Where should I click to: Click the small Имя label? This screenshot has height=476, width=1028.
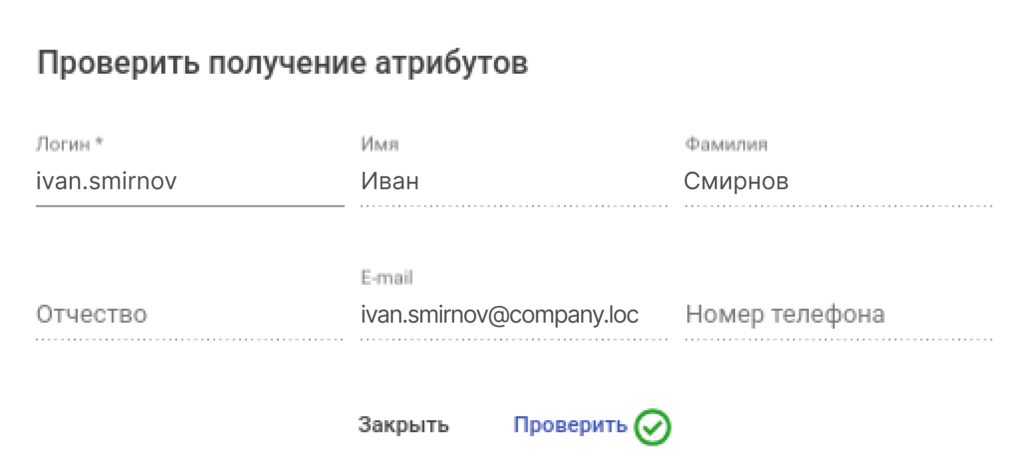380,144
